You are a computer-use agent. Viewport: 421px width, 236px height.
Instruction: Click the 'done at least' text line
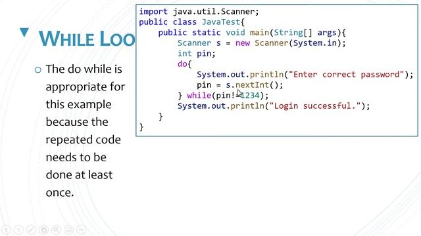[x=79, y=175]
